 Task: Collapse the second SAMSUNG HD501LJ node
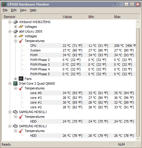click(10, 126)
